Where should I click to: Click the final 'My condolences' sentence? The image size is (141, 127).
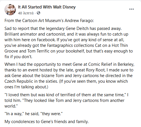point(47,122)
